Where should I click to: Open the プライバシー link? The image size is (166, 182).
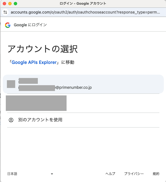pyautogui.click(x=134, y=174)
